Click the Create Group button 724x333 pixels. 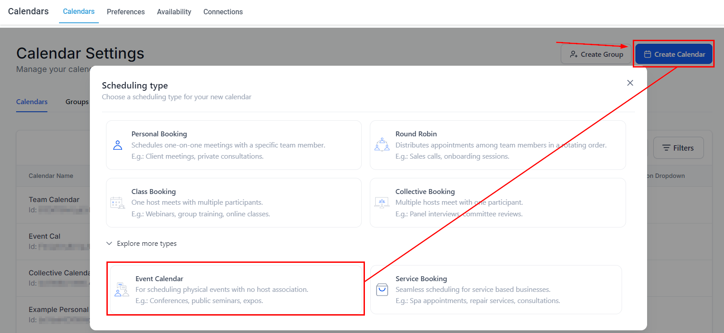pos(596,54)
